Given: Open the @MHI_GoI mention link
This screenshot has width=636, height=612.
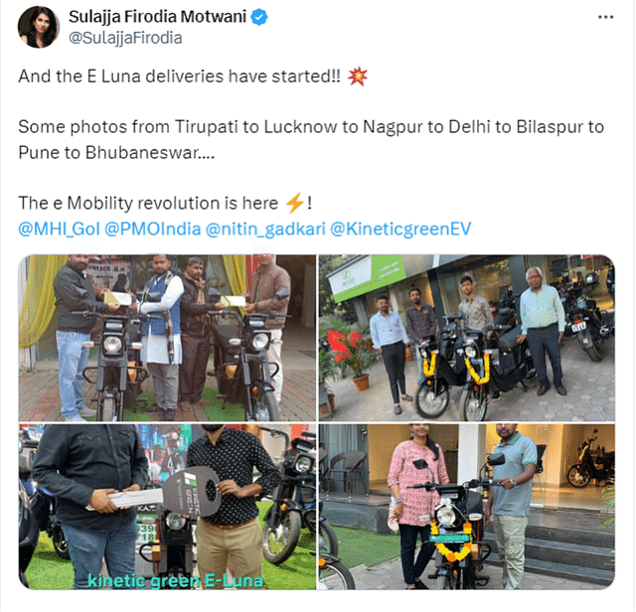Looking at the screenshot, I should click(x=59, y=229).
